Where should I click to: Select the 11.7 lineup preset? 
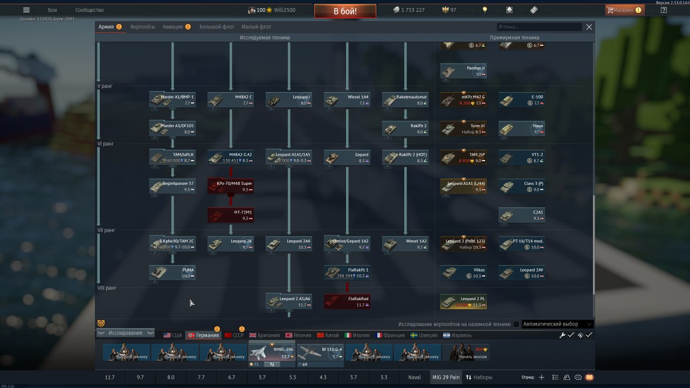pos(110,377)
